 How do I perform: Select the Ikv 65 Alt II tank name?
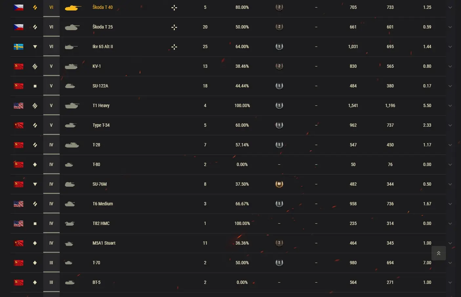pyautogui.click(x=103, y=46)
